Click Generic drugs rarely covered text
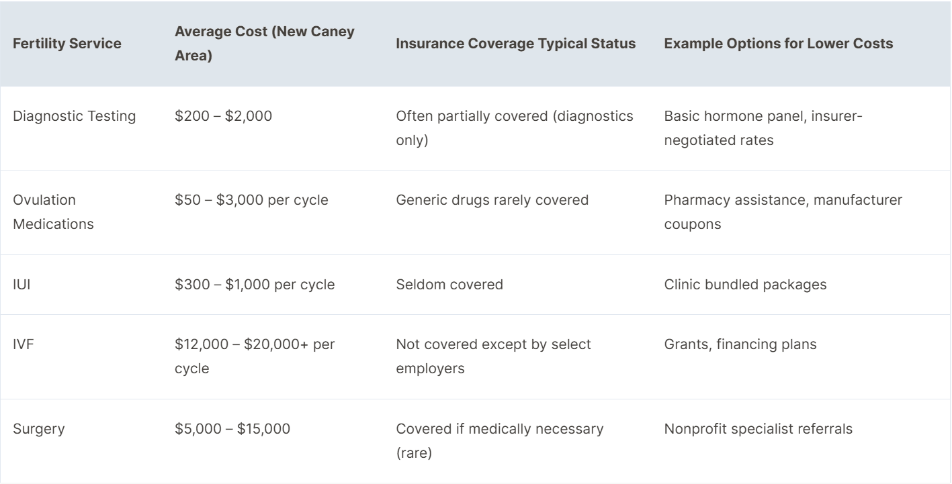952x484 pixels. point(492,200)
